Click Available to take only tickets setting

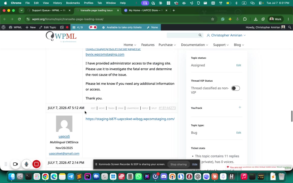click(122, 27)
